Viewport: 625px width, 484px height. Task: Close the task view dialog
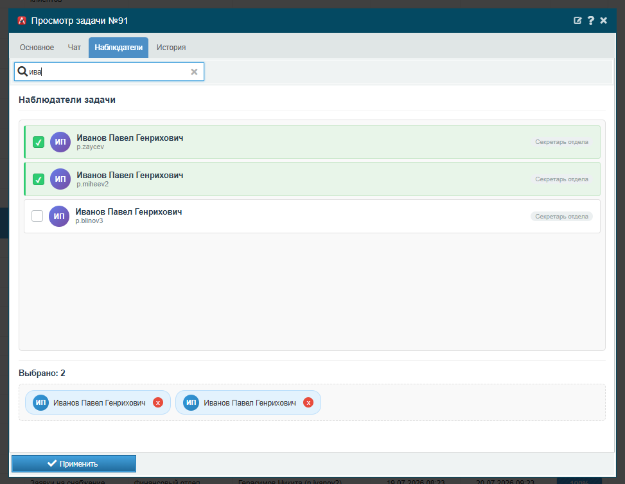(603, 21)
